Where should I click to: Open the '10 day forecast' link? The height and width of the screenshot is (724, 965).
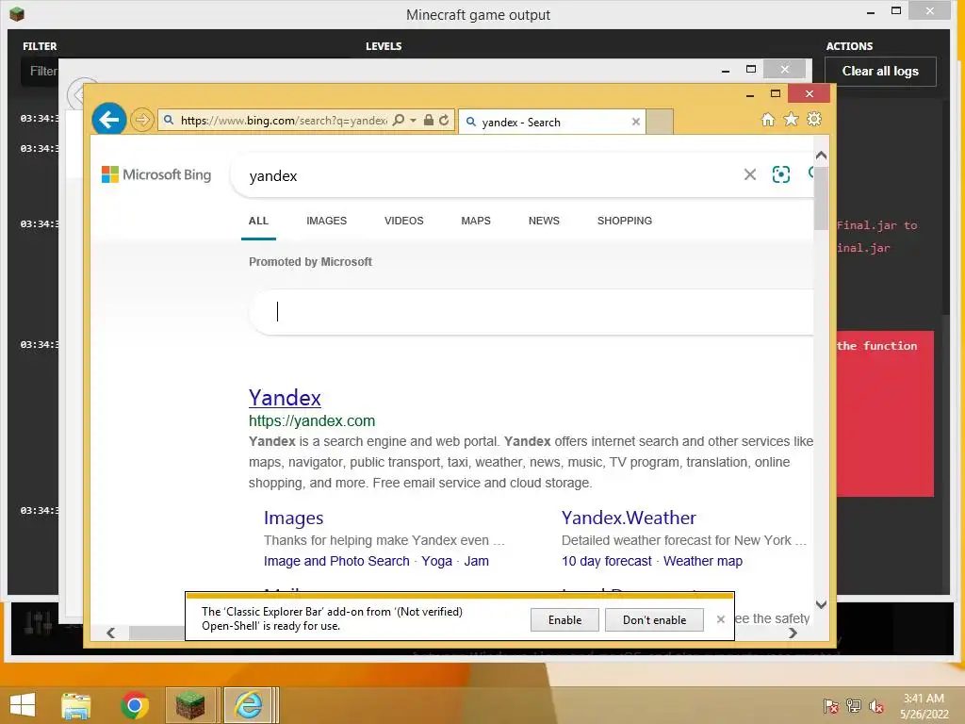pos(607,562)
